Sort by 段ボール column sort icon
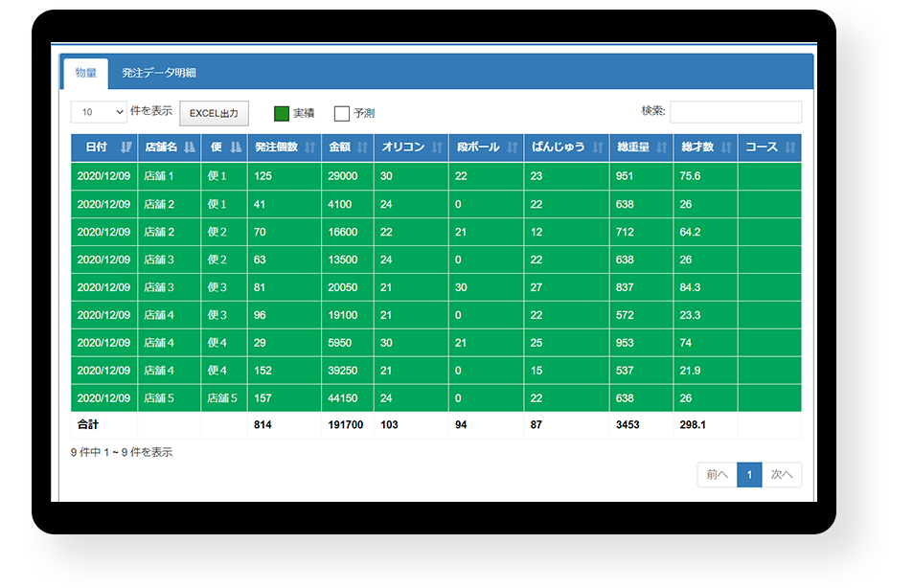The image size is (913, 588). click(x=512, y=147)
